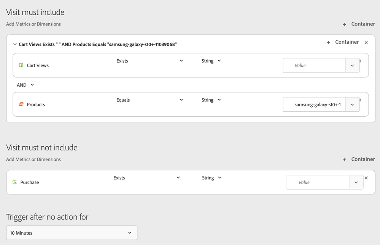380x245 pixels.
Task: Open Exists operator dropdown for Purchase
Action: click(x=178, y=178)
